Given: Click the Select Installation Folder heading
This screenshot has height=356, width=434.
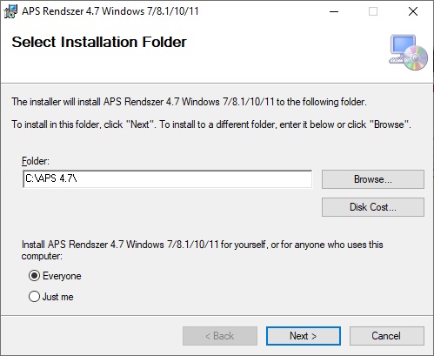Looking at the screenshot, I should point(99,42).
